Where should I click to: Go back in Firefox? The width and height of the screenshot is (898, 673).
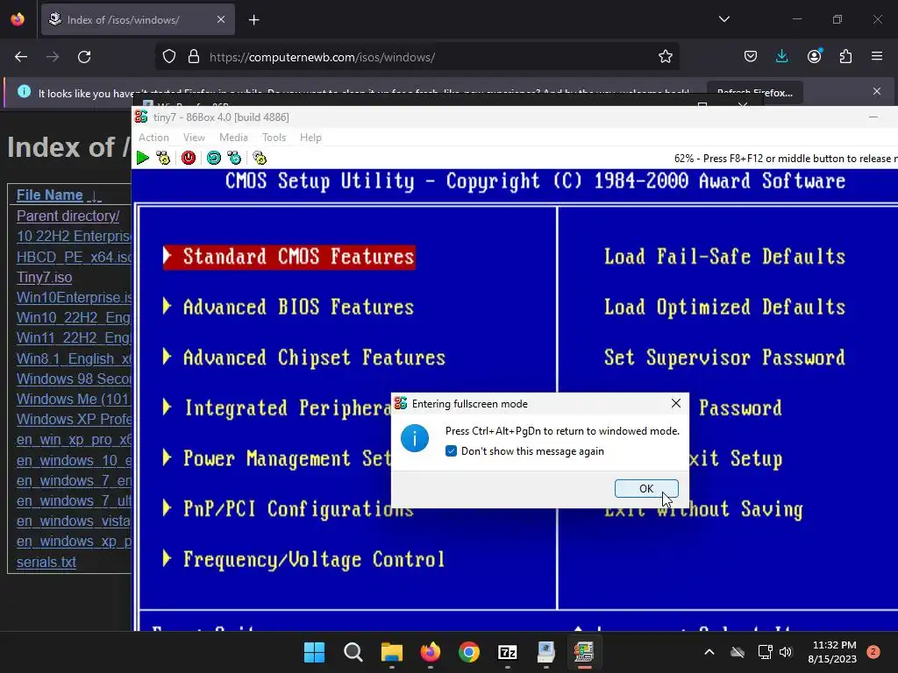point(21,57)
